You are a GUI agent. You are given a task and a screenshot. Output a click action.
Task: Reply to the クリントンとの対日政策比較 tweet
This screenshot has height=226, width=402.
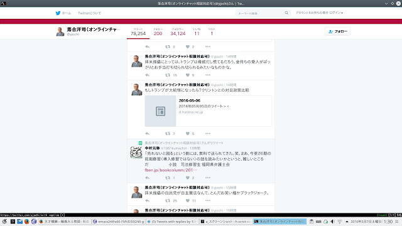tap(147, 134)
